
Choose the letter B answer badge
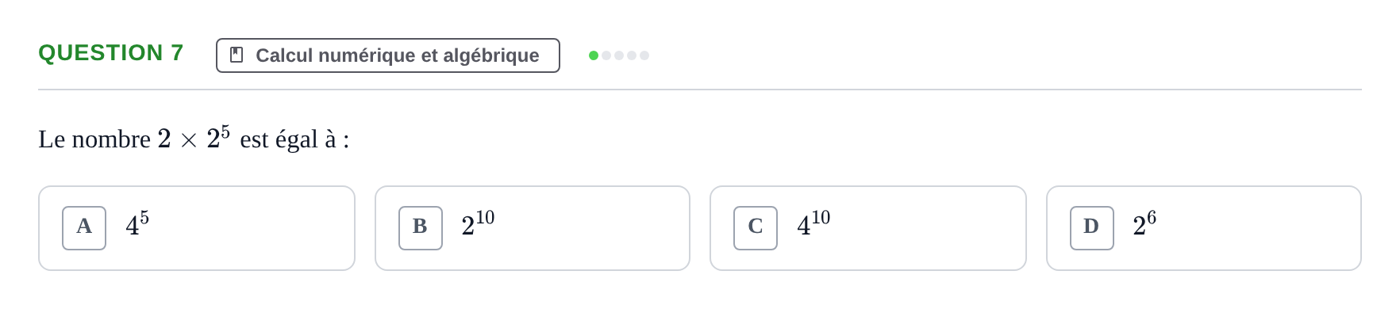pos(421,228)
